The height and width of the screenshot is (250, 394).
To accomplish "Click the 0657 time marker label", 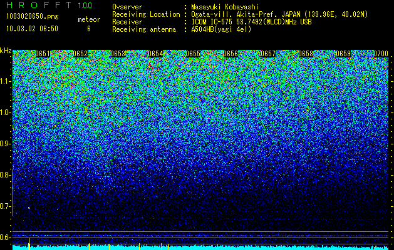I will [x=268, y=54].
